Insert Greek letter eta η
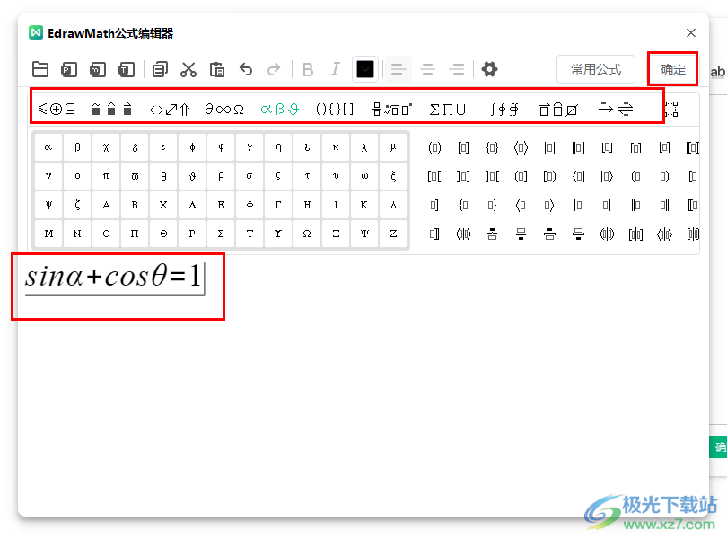This screenshot has height=539, width=727. pos(278,147)
